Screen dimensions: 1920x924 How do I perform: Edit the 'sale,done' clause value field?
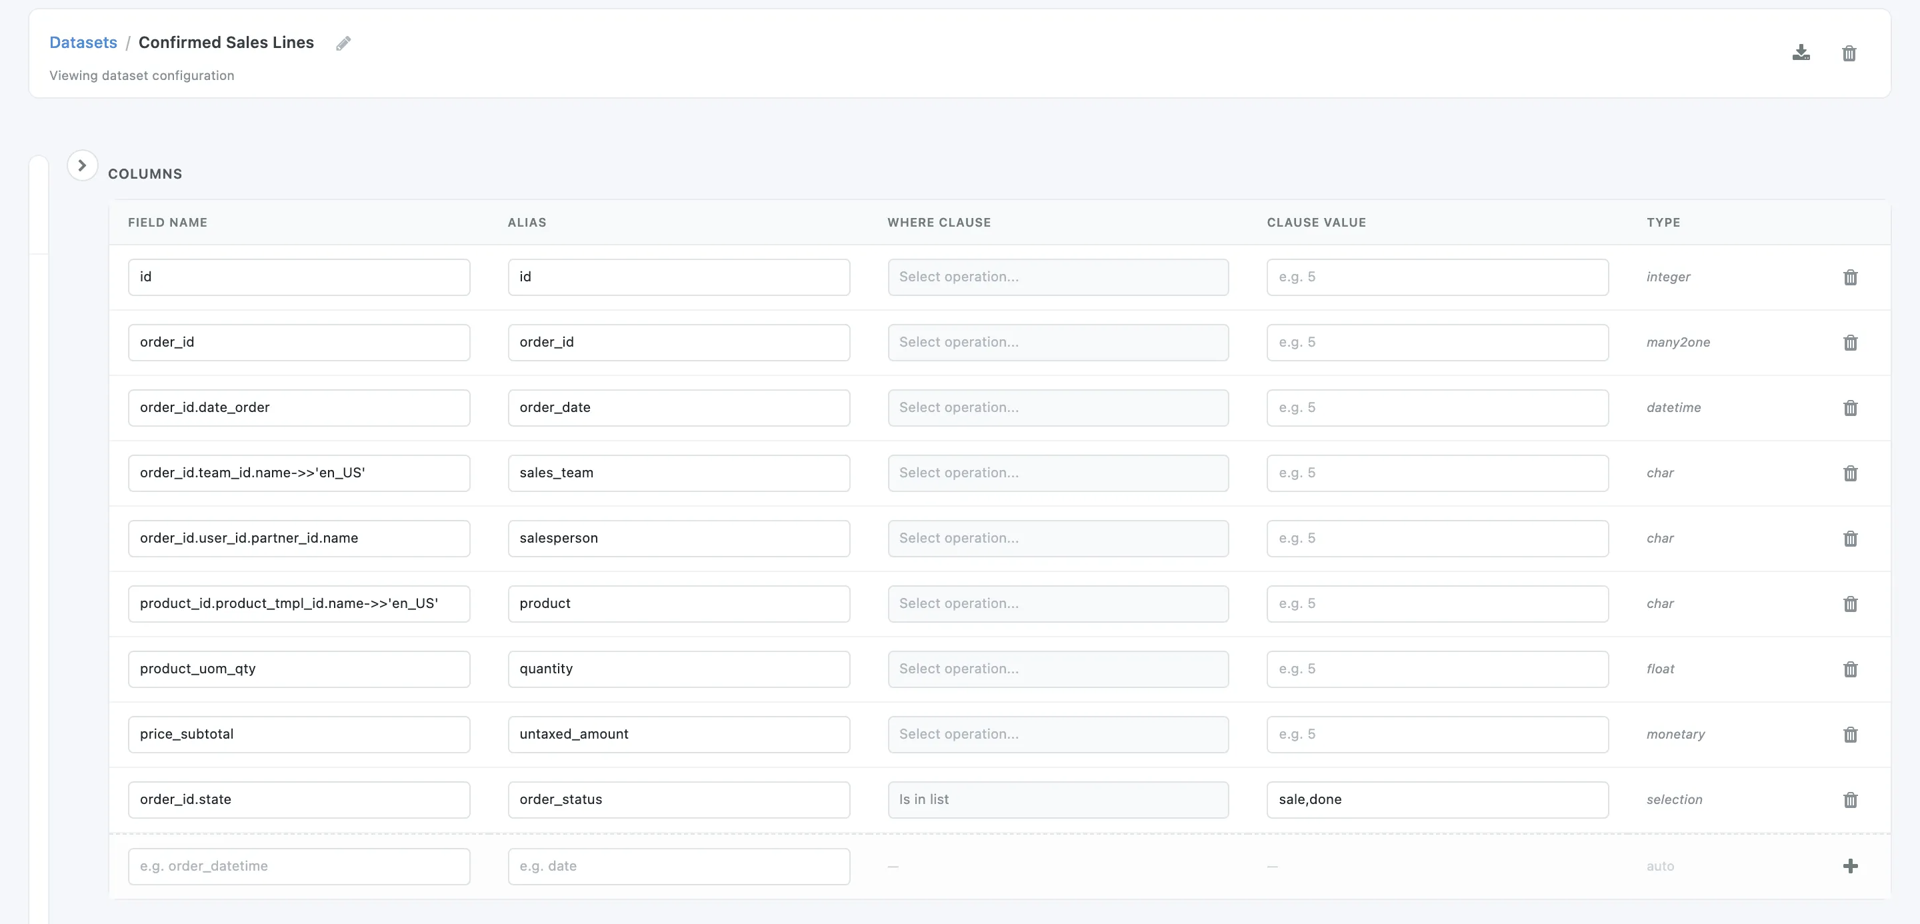point(1437,799)
